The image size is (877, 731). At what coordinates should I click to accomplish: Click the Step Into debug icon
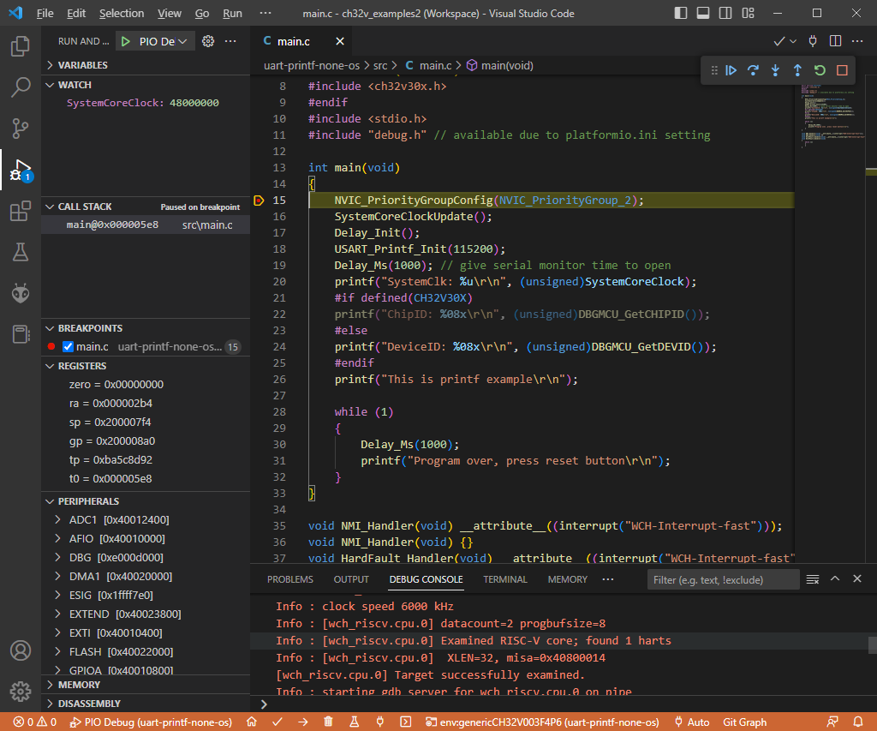click(775, 70)
